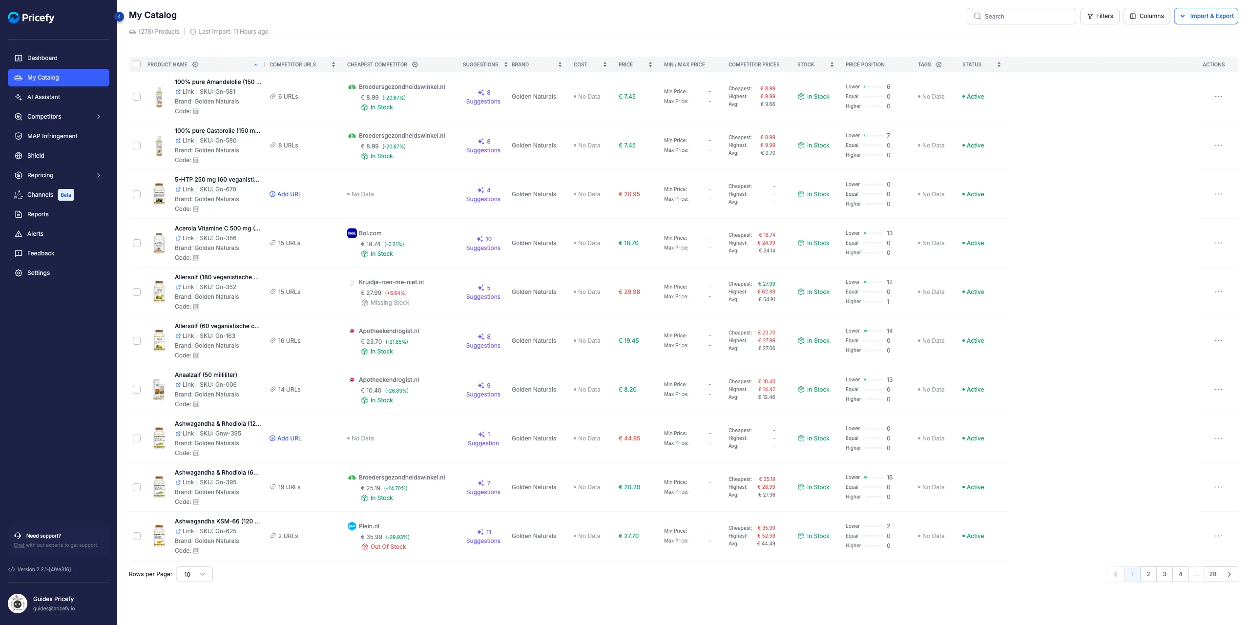Open actions menu for Ashwagandha KSM-66 row

tap(1218, 536)
